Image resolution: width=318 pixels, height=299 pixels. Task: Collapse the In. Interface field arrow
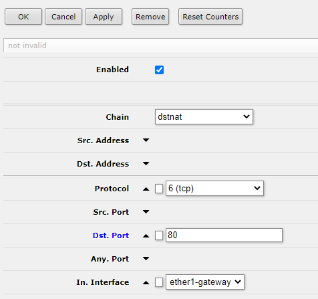click(x=146, y=282)
